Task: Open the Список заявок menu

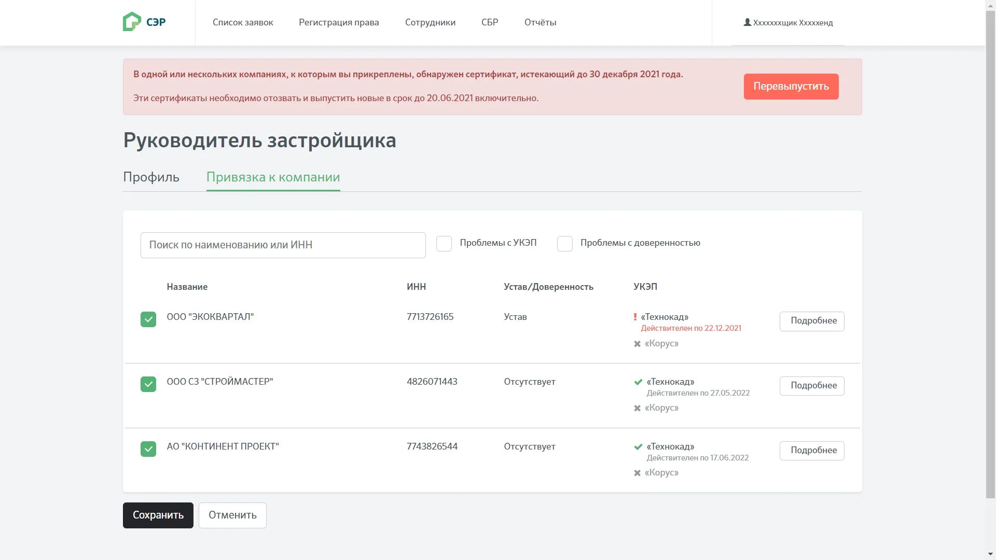Action: click(x=243, y=22)
